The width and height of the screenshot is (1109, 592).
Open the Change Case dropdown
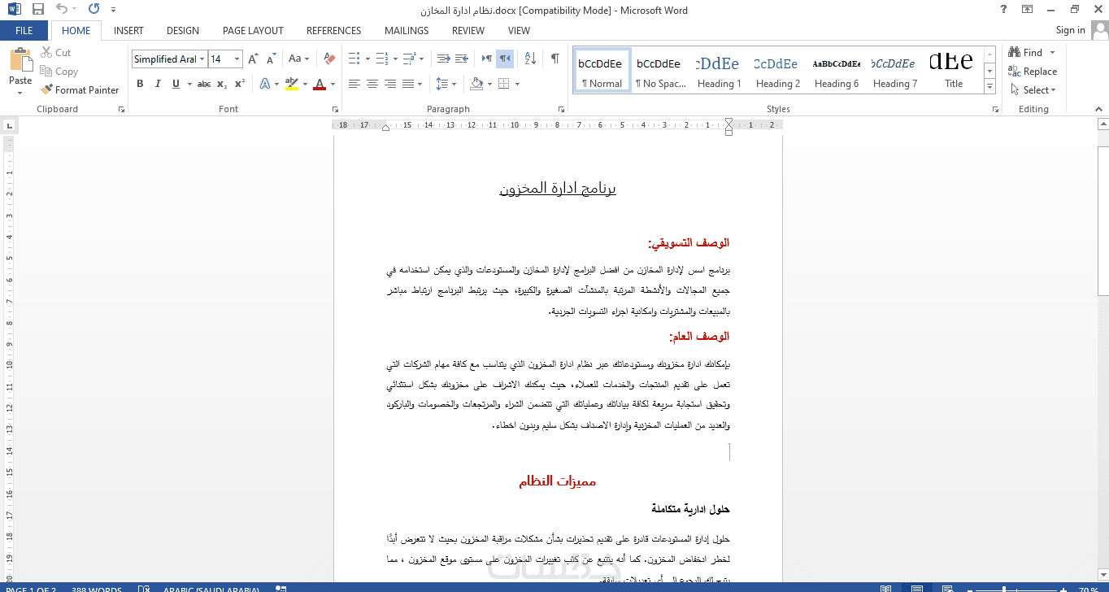[298, 59]
